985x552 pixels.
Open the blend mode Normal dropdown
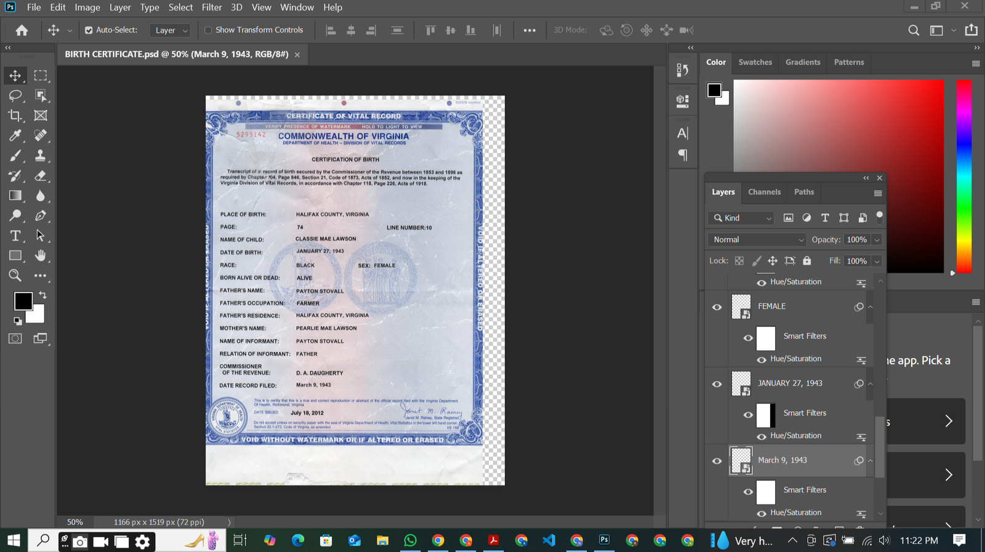coord(757,239)
